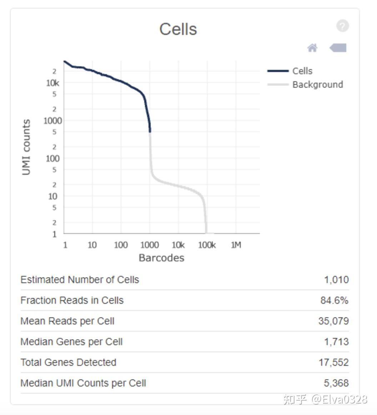Click the Barcodes axis label
The image size is (377, 415).
[x=161, y=257]
